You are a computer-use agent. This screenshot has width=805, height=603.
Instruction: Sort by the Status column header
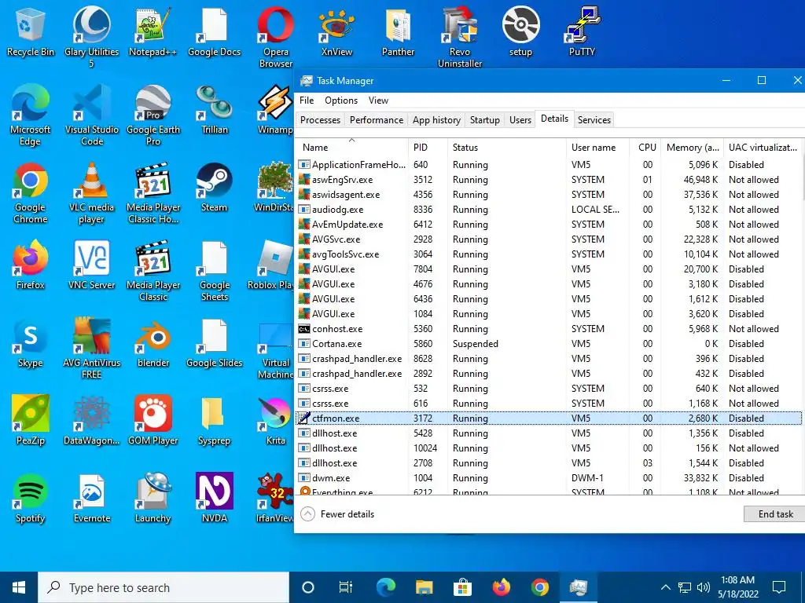pos(507,147)
